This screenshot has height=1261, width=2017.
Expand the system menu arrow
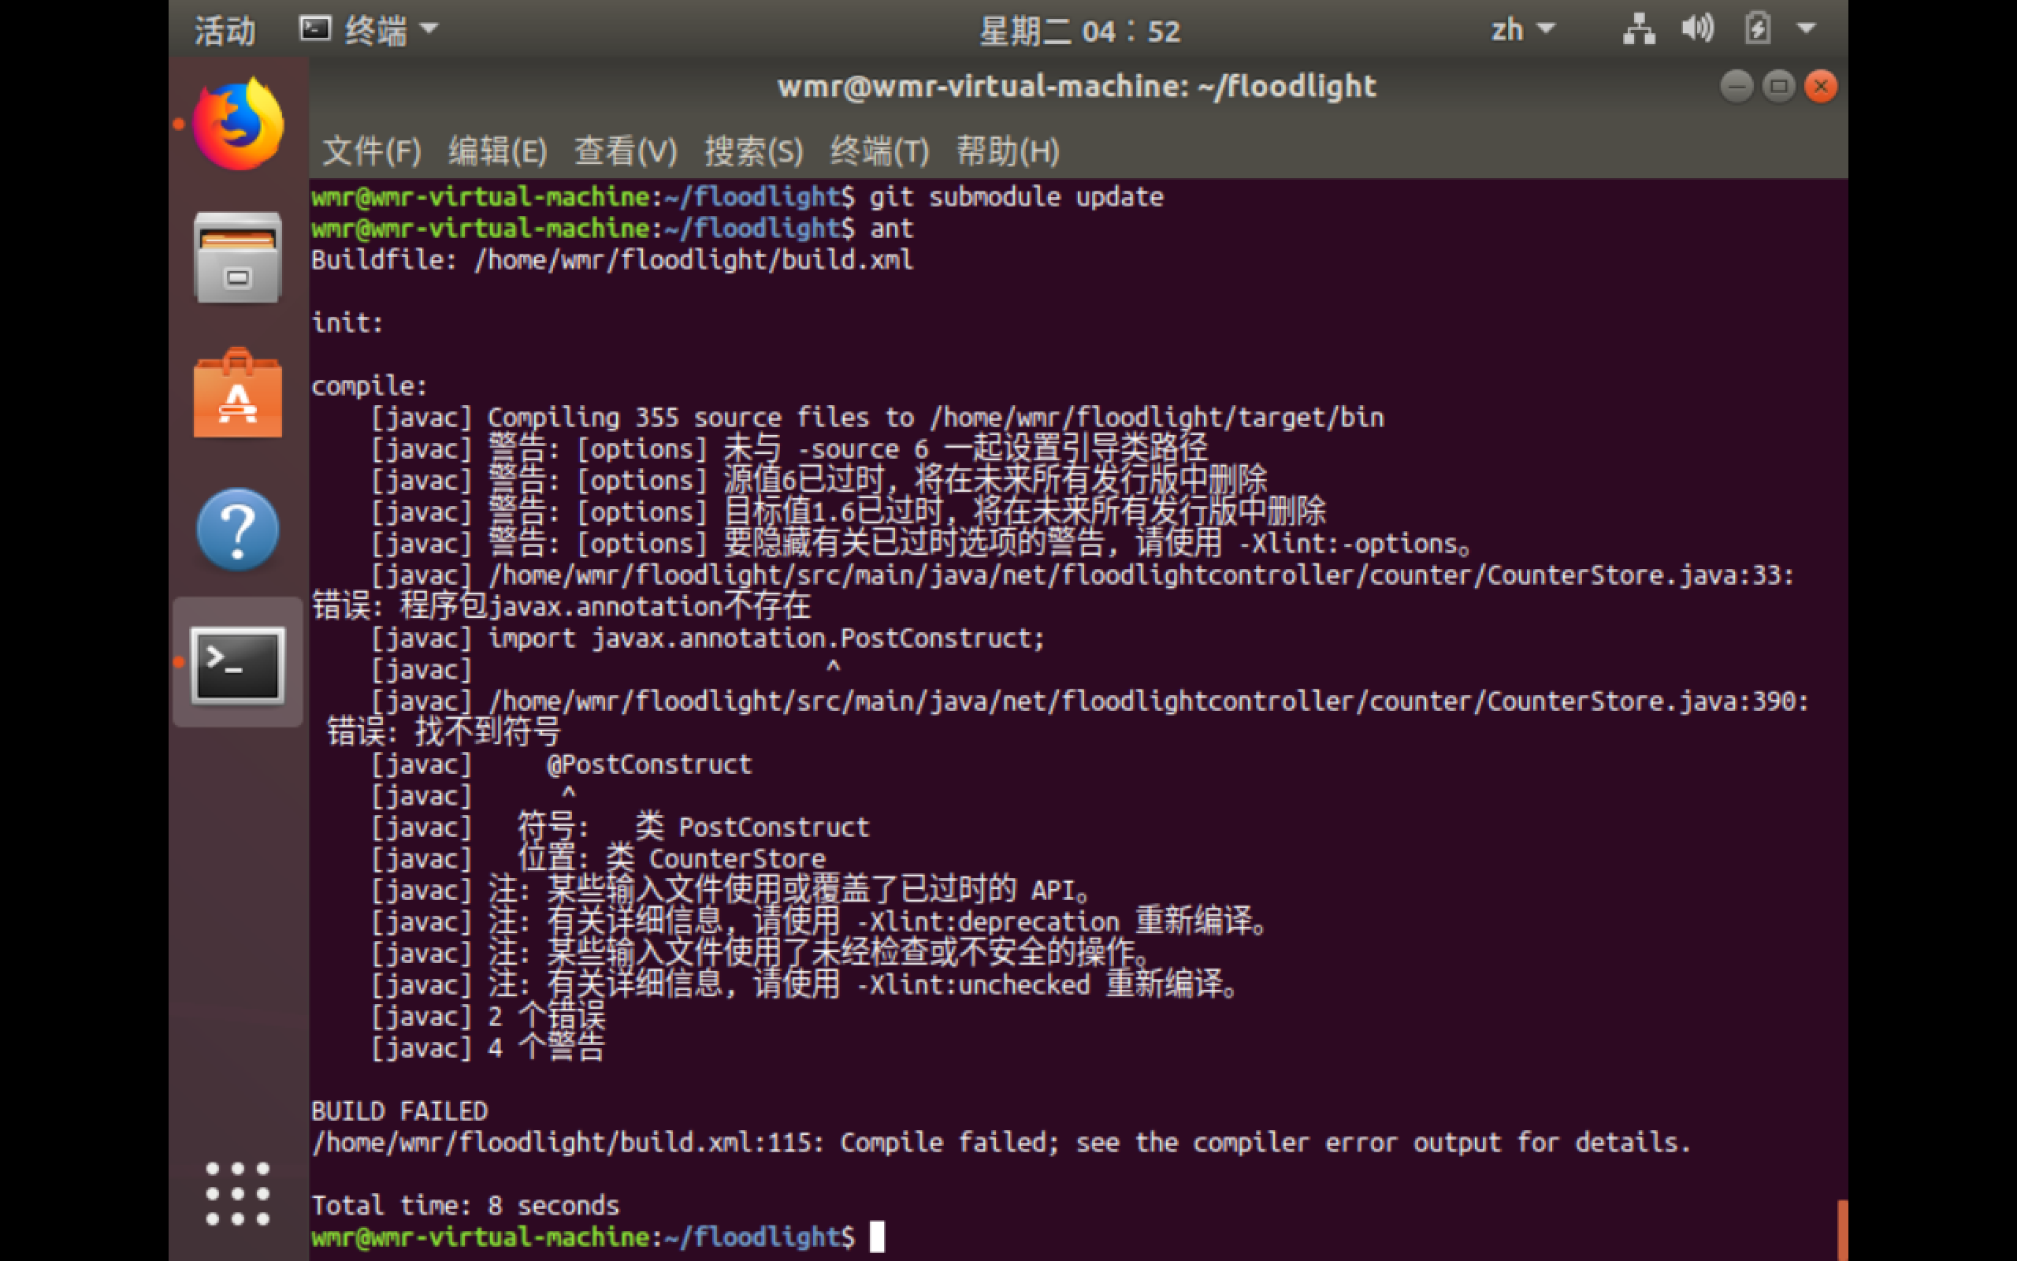[x=1806, y=29]
